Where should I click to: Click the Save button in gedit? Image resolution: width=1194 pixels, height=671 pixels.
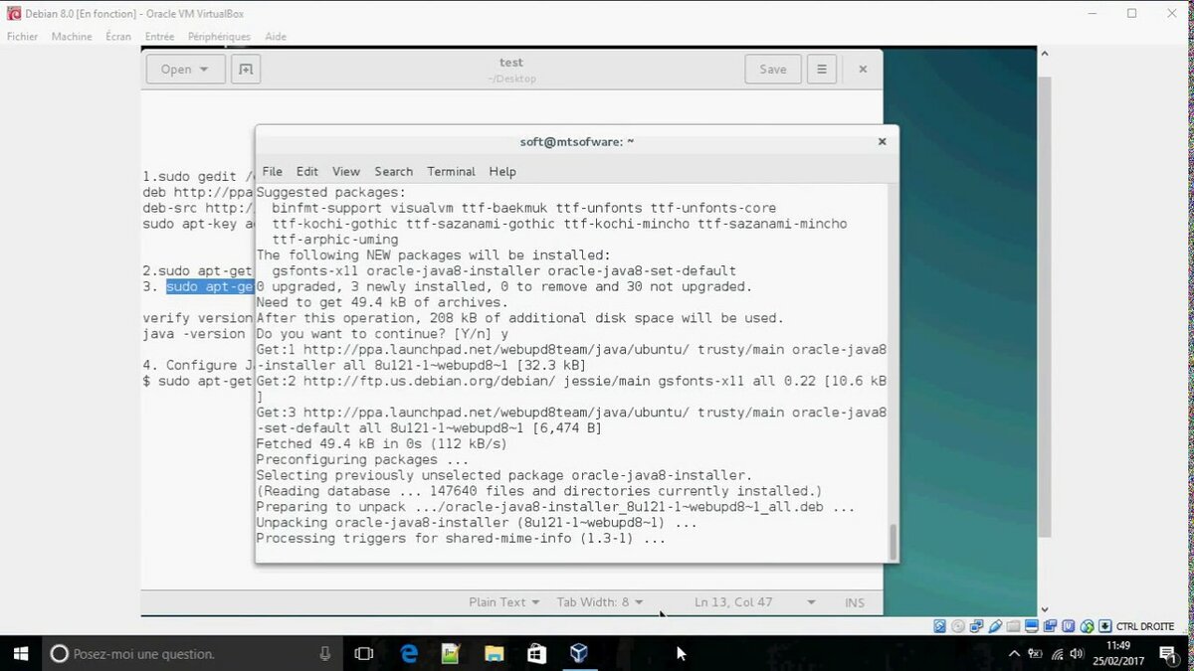point(773,69)
